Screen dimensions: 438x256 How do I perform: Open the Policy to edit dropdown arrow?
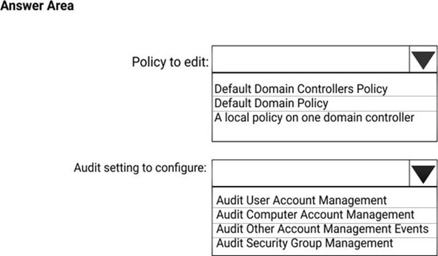(423, 59)
